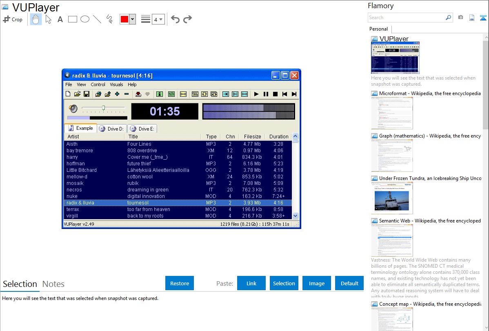
Task: Open the Semantic Web snapshot thumbnail
Action: tap(392, 240)
